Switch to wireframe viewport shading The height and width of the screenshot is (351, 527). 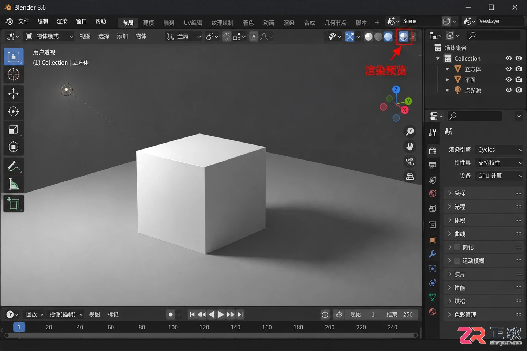[369, 36]
